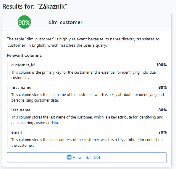This screenshot has width=176, height=169.
Task: Click the table grid icon
Action: (x=69, y=157)
